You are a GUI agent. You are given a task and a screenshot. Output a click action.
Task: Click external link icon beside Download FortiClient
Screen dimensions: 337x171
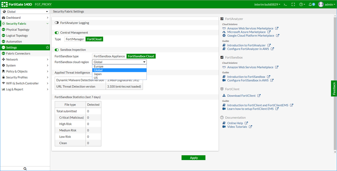[259, 95]
